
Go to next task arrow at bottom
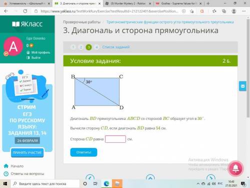pos(210,177)
